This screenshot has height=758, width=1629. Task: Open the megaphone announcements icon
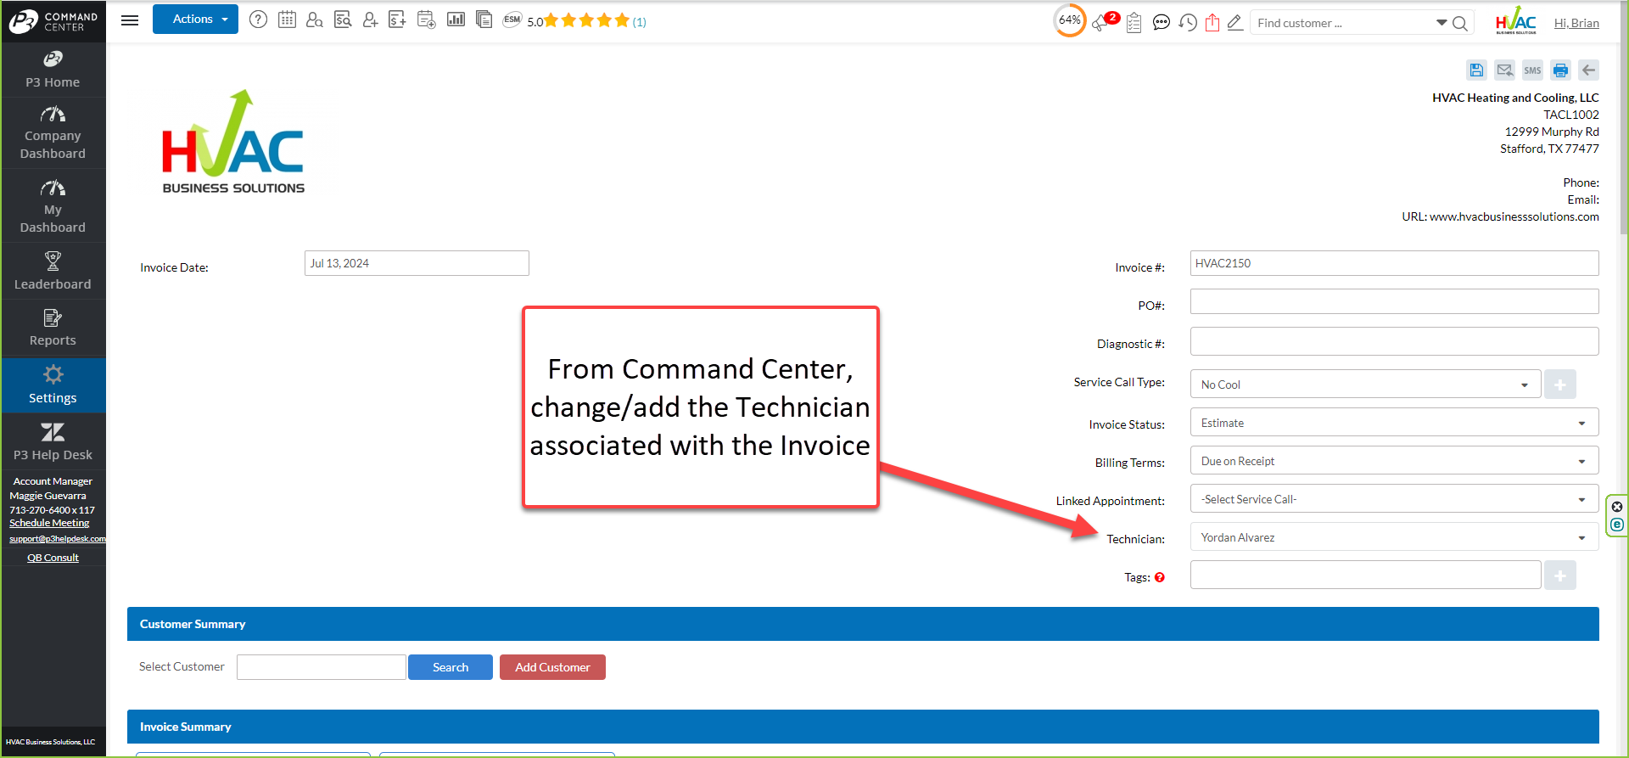pyautogui.click(x=1101, y=22)
